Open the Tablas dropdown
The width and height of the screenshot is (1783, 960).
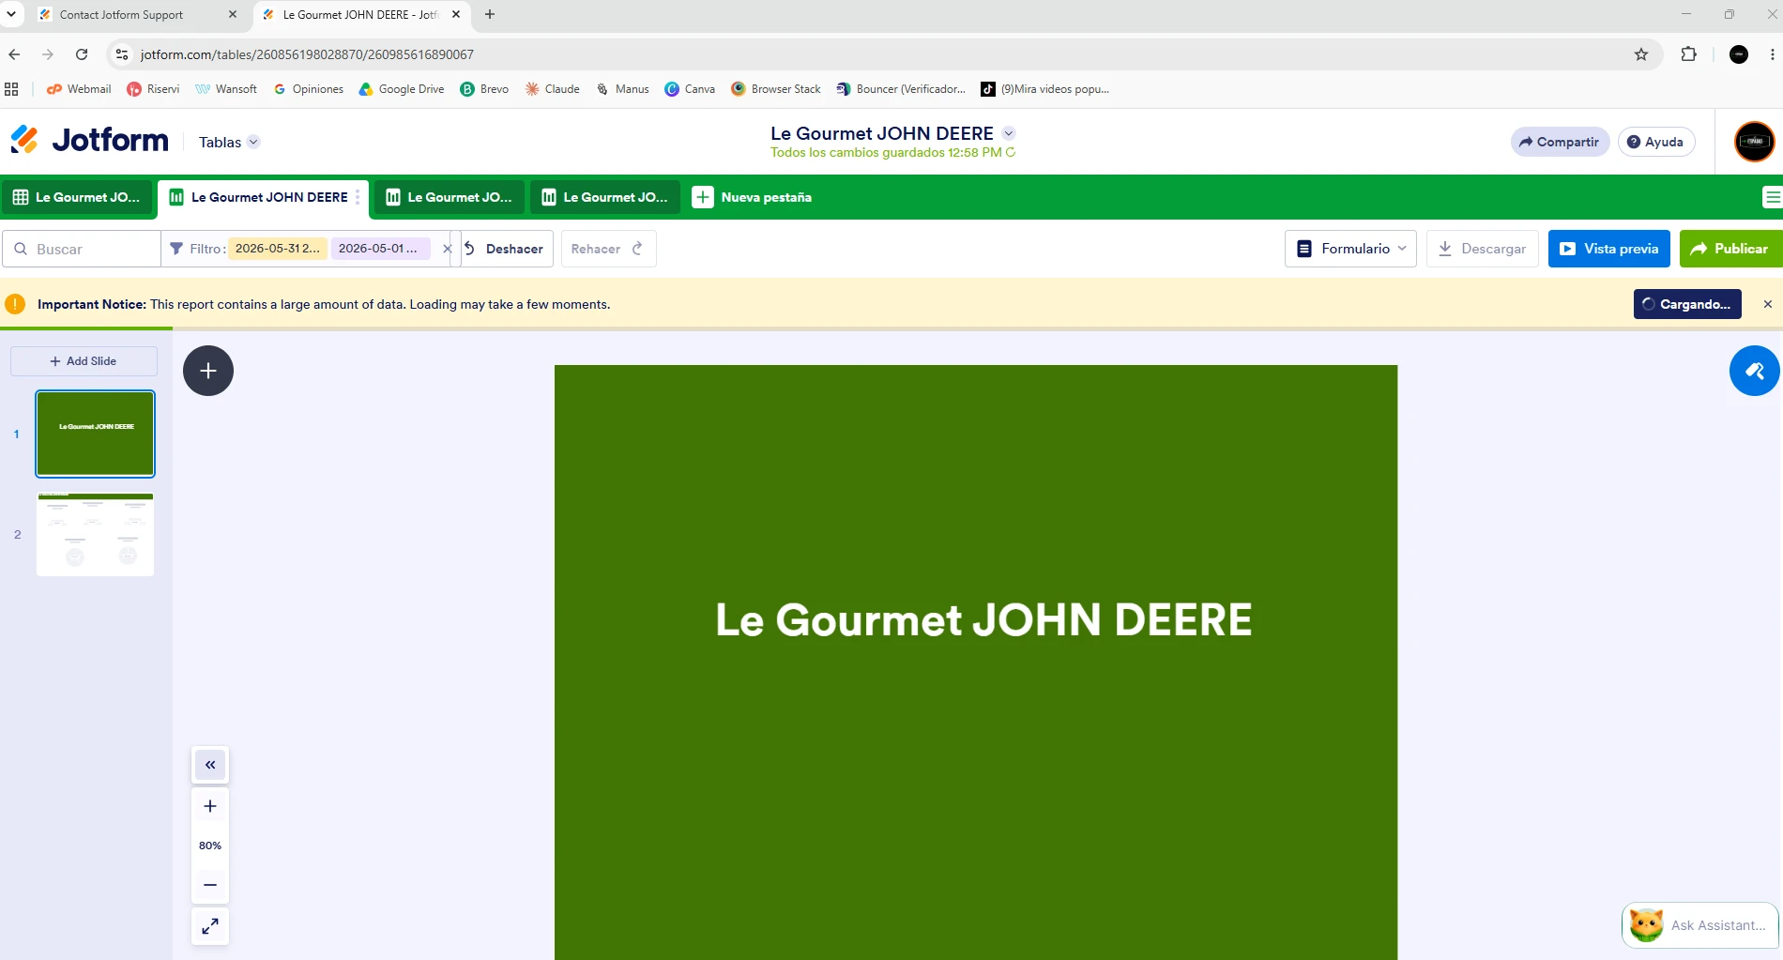[229, 143]
